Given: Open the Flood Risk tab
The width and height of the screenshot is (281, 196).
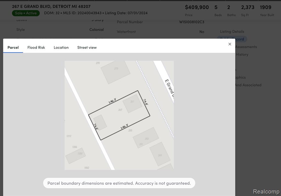Looking at the screenshot, I should [x=36, y=47].
